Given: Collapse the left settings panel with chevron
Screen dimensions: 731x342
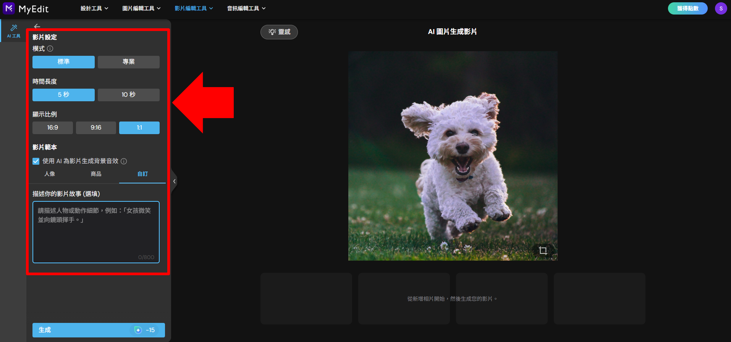Looking at the screenshot, I should (x=174, y=181).
